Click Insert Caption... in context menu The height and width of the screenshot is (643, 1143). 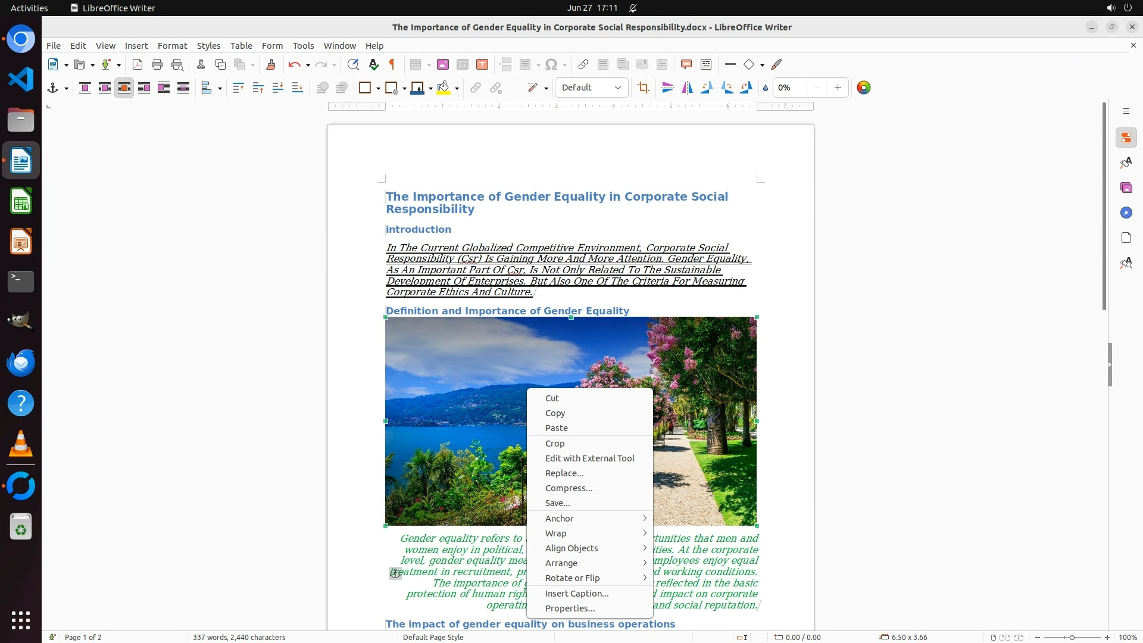(x=576, y=594)
